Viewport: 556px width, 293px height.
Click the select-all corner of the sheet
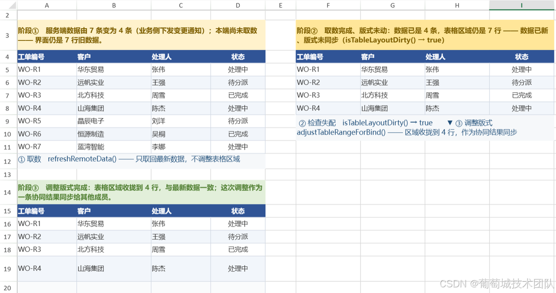9,5
